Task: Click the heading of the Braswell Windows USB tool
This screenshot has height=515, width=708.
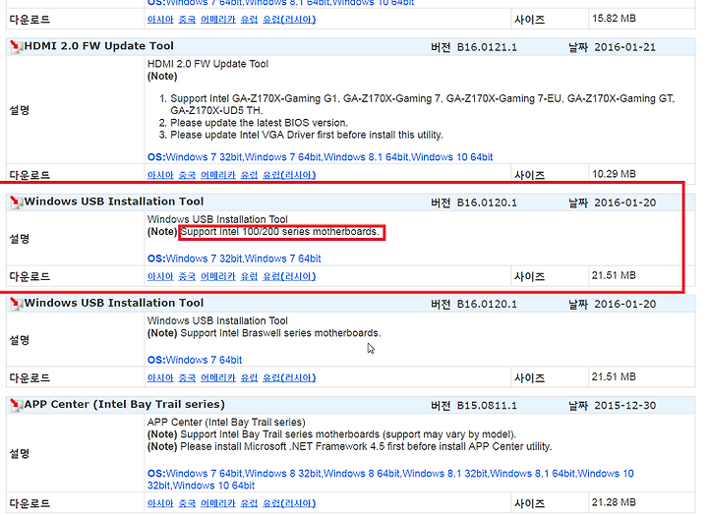Action: 114,303
